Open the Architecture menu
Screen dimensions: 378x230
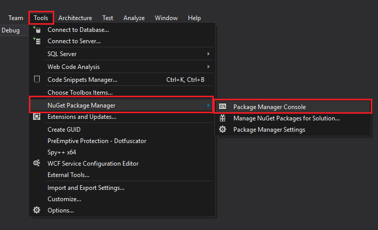pyautogui.click(x=75, y=18)
